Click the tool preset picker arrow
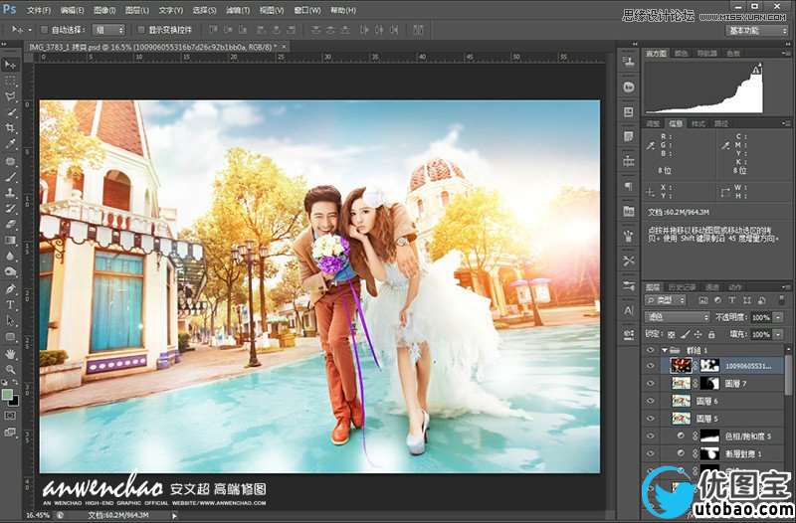This screenshot has height=523, width=796. tap(30, 30)
